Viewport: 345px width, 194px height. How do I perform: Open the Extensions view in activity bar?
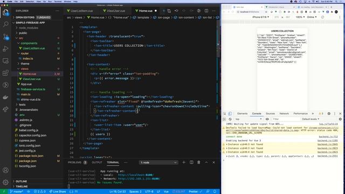(x=5, y=73)
